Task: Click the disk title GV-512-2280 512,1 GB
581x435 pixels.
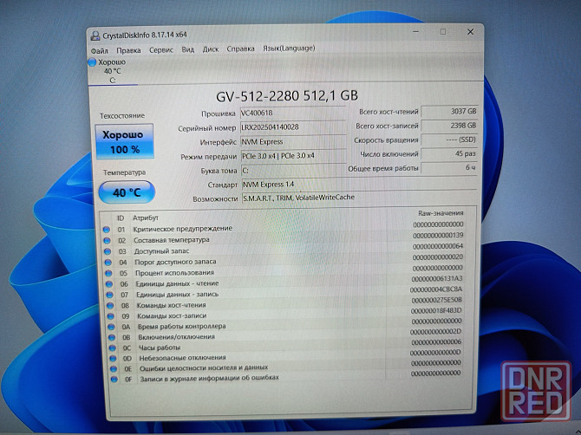Action: click(287, 96)
